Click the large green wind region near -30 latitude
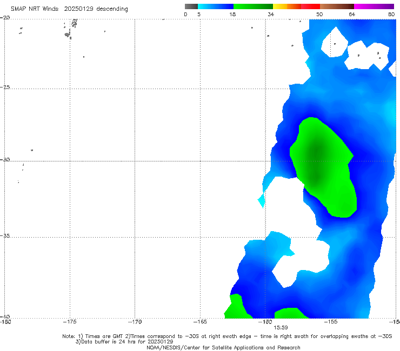This screenshot has height=351, width=400. click(323, 167)
